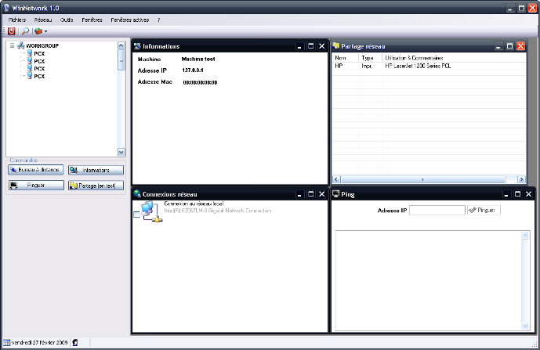This screenshot has height=350, width=540.
Task: Select the first PCX computer in tree
Action: click(x=39, y=53)
